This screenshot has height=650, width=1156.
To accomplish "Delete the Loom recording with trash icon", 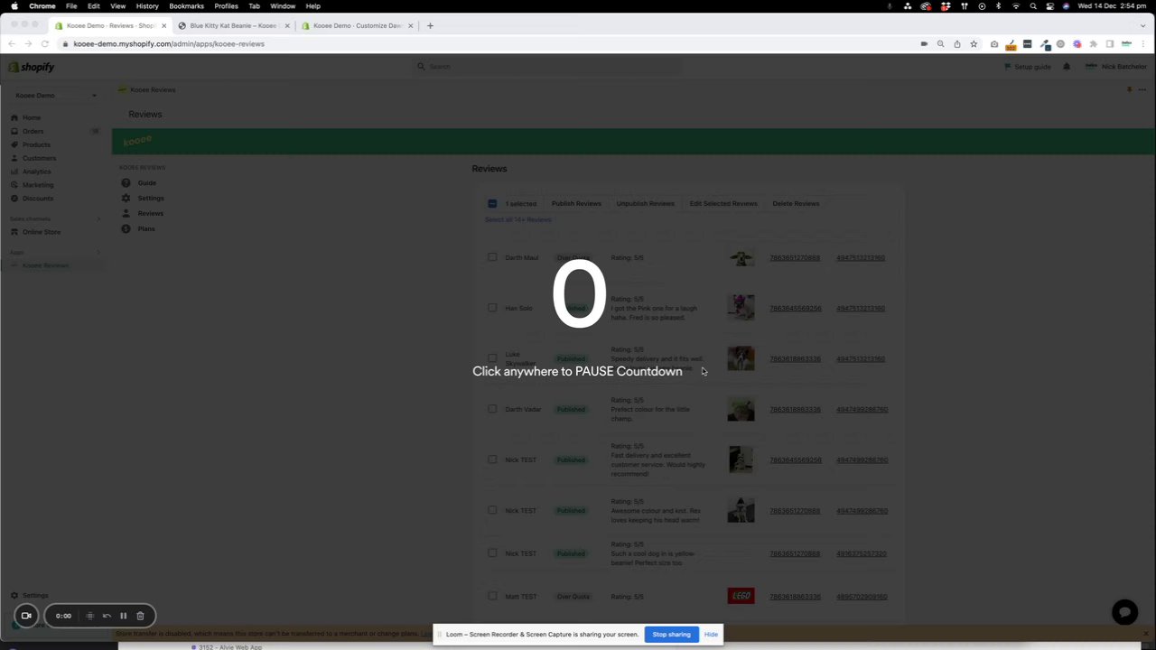I will pos(140,616).
